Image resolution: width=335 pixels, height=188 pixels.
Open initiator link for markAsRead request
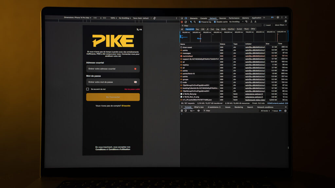(255, 56)
